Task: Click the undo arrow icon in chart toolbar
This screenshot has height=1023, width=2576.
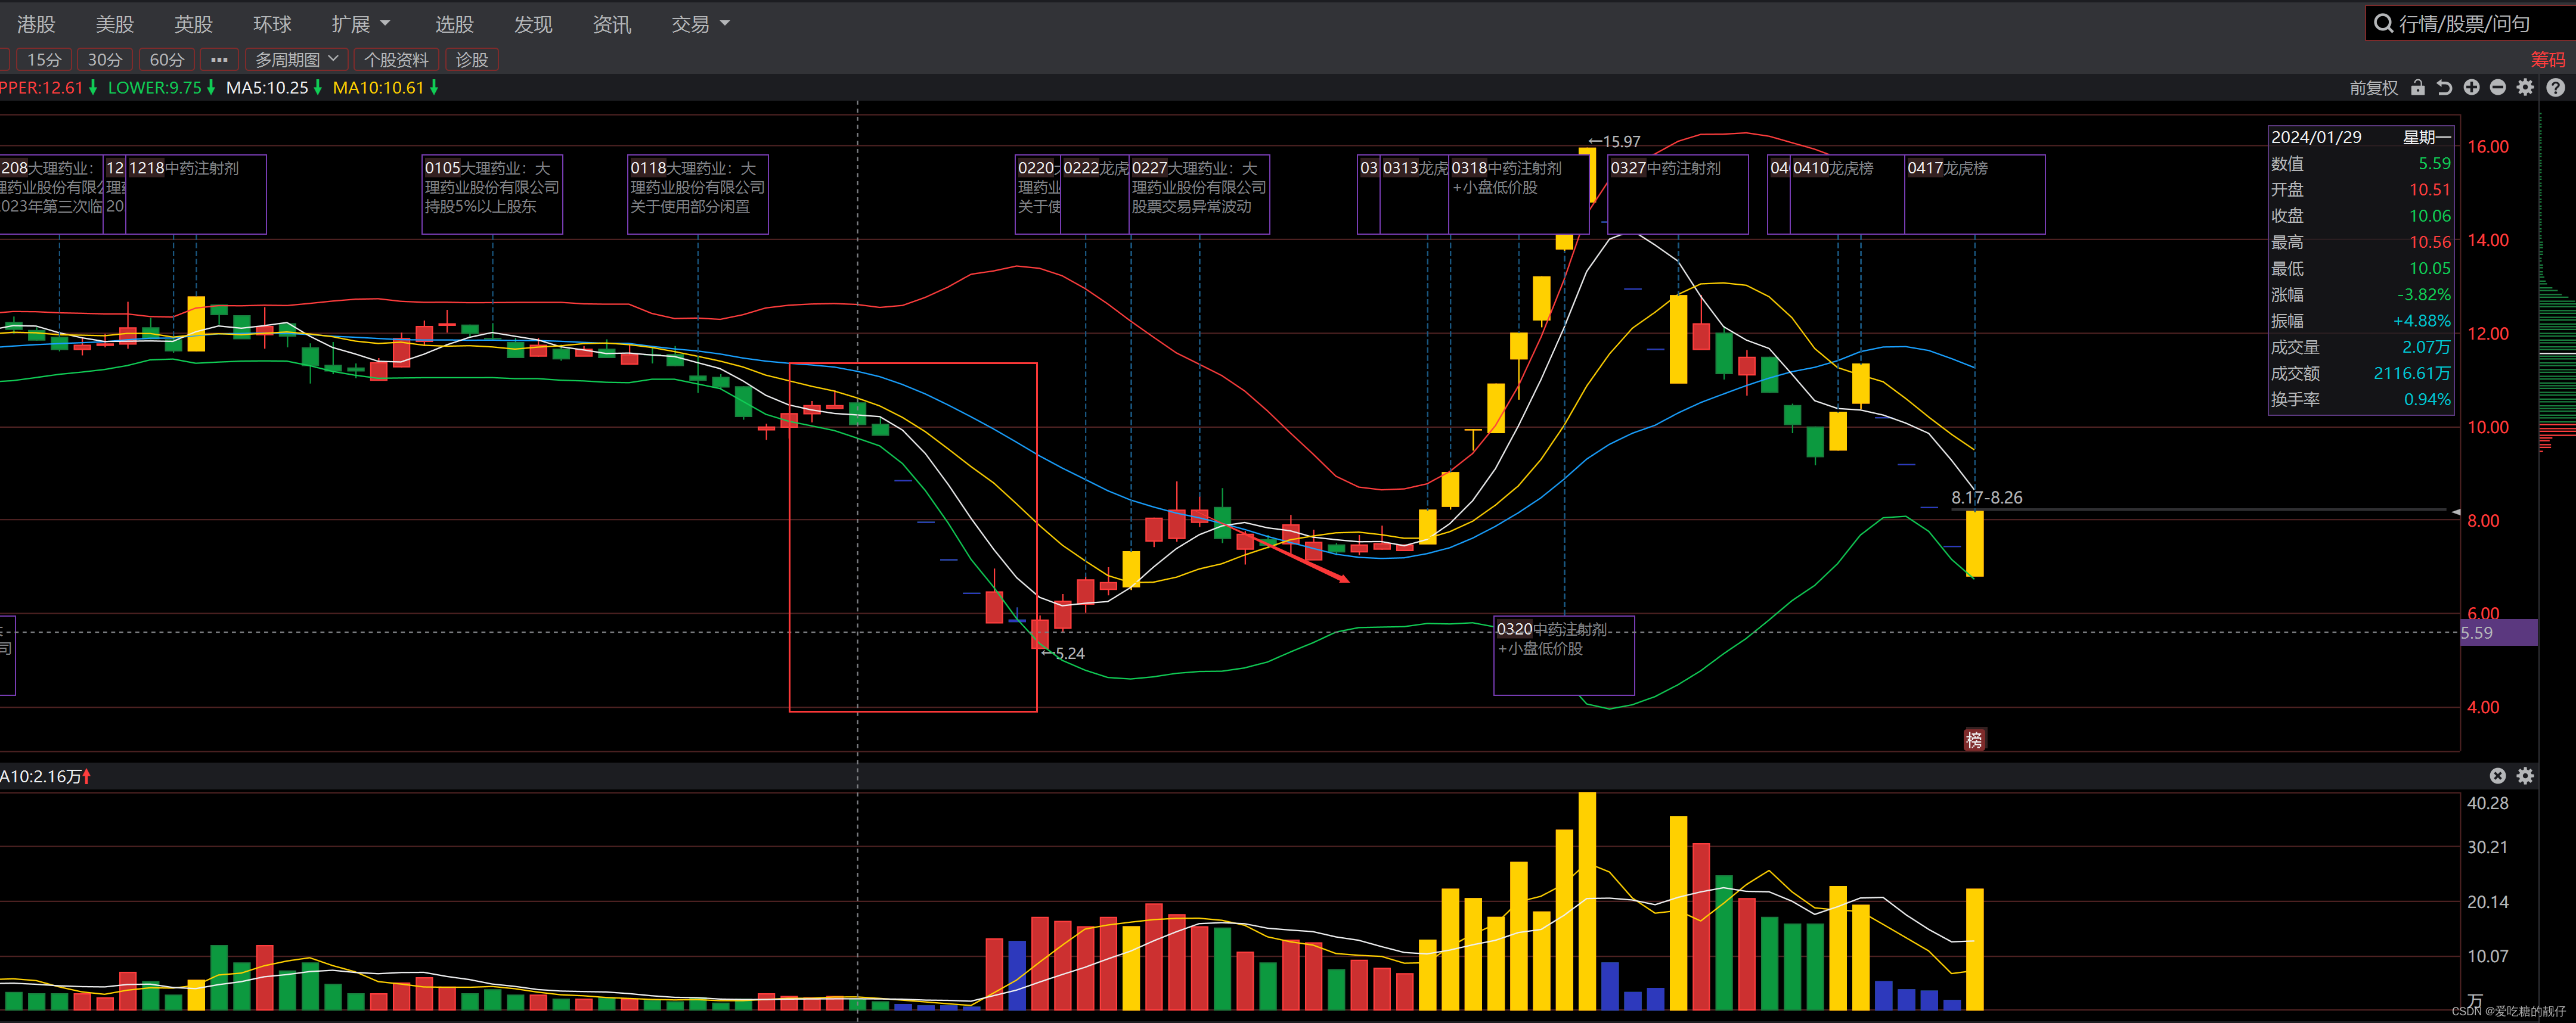Action: [2444, 88]
